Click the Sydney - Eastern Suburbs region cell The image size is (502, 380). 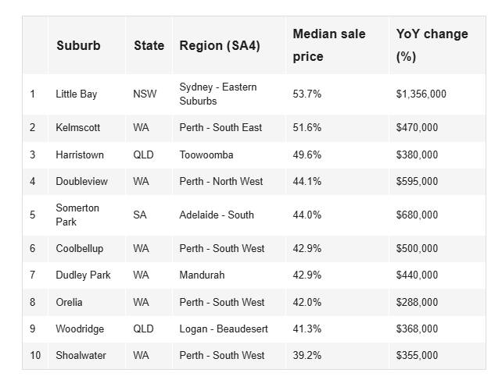point(218,94)
